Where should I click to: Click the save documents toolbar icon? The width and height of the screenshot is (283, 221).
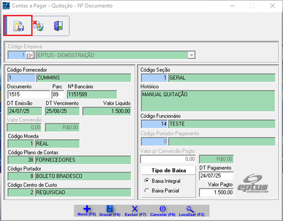click(18, 26)
